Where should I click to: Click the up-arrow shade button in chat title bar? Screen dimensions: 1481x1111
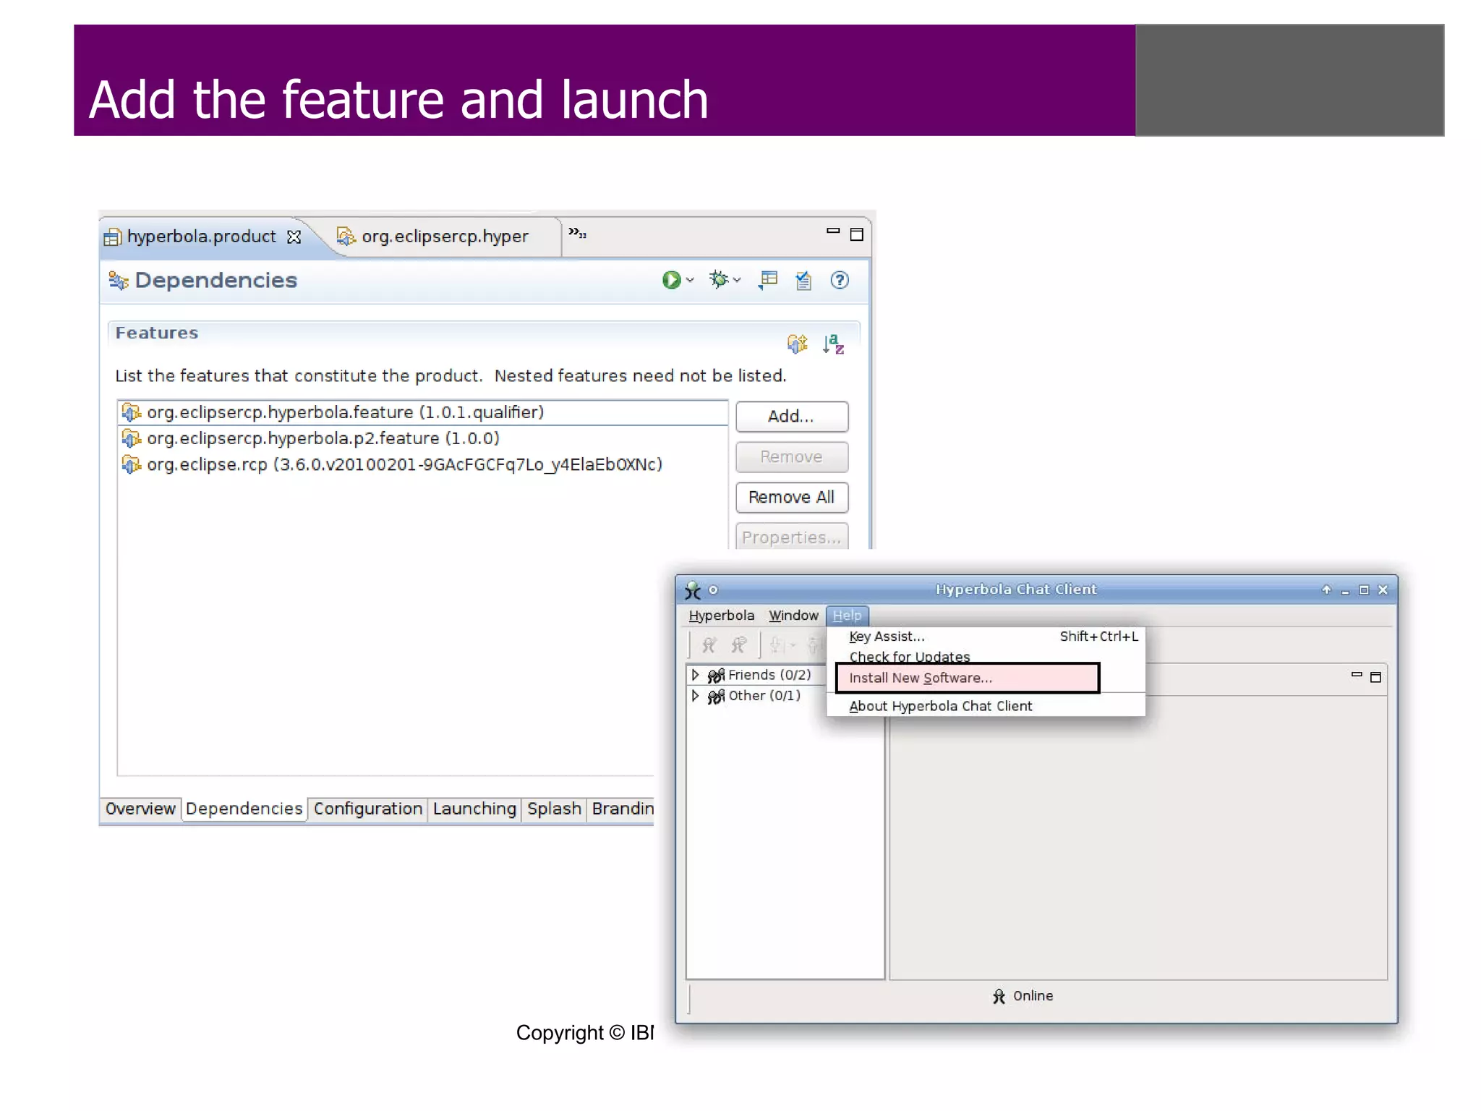coord(1326,589)
